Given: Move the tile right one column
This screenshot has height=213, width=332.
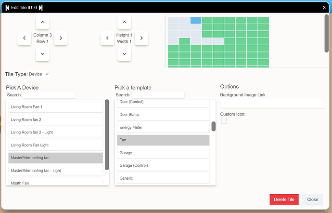Looking at the screenshot, I should tap(61, 38).
